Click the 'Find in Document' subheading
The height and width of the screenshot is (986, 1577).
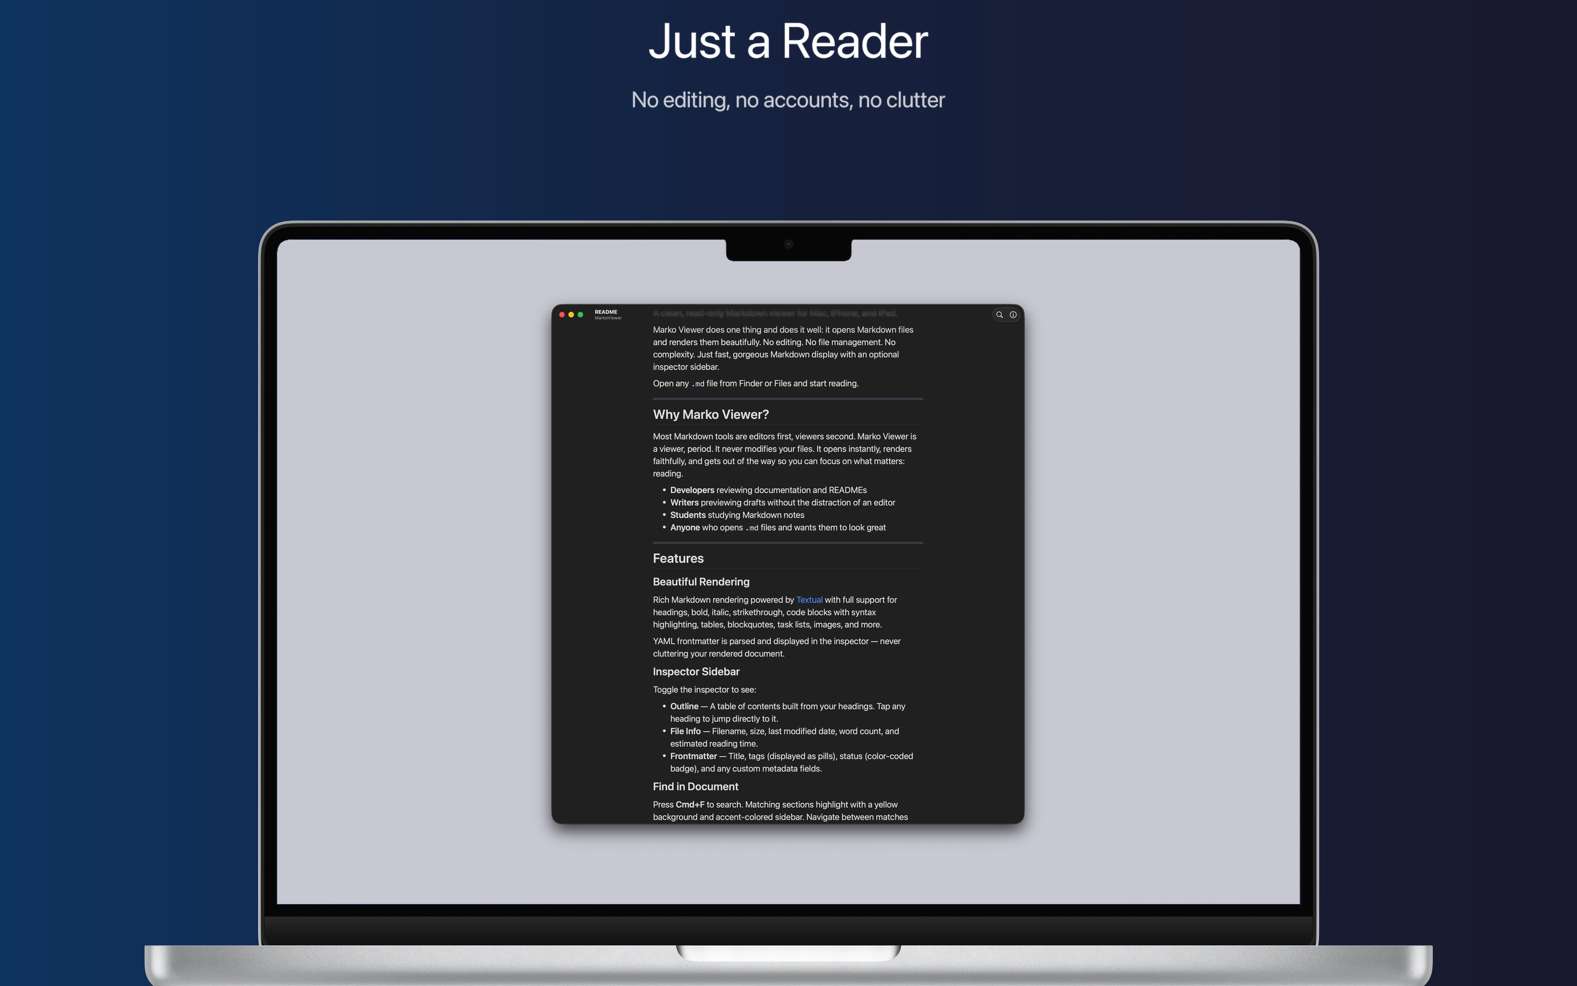[x=695, y=787]
